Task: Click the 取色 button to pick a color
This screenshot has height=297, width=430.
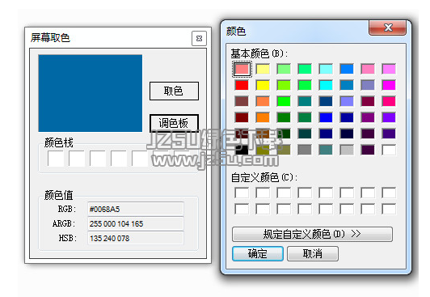Action: (174, 91)
